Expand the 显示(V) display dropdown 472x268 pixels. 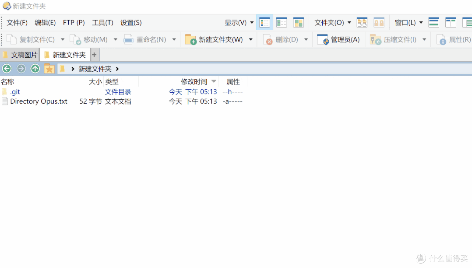(x=239, y=22)
